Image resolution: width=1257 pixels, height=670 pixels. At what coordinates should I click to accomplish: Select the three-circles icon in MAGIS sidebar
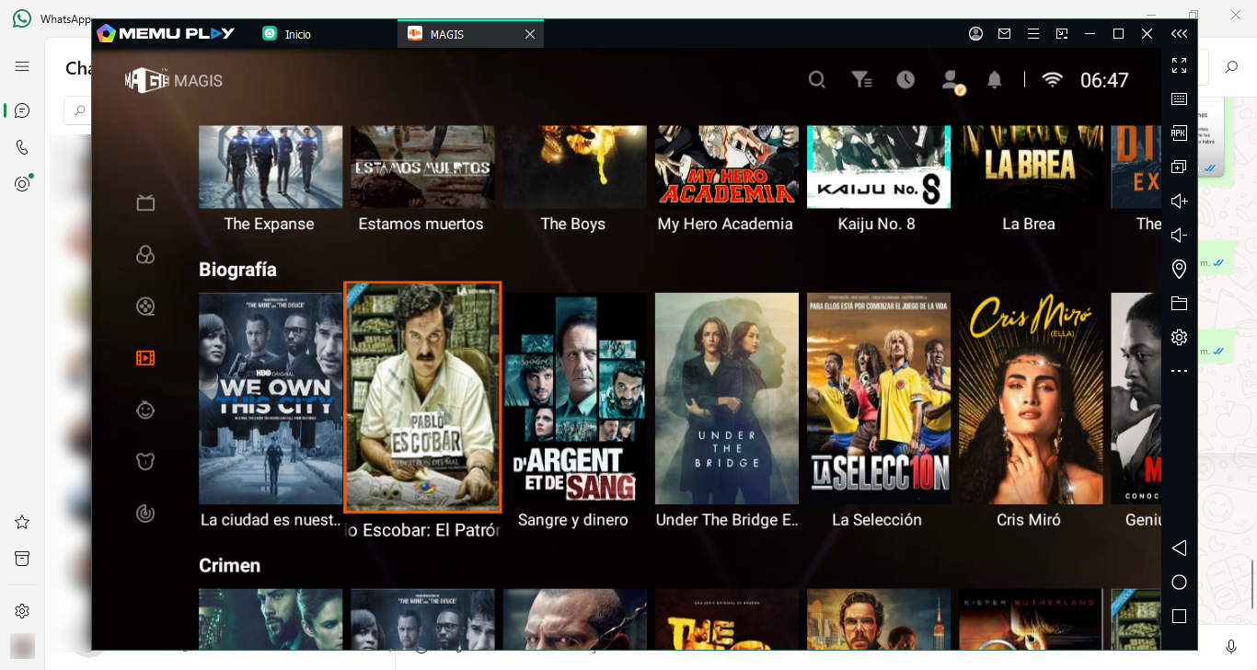point(145,255)
